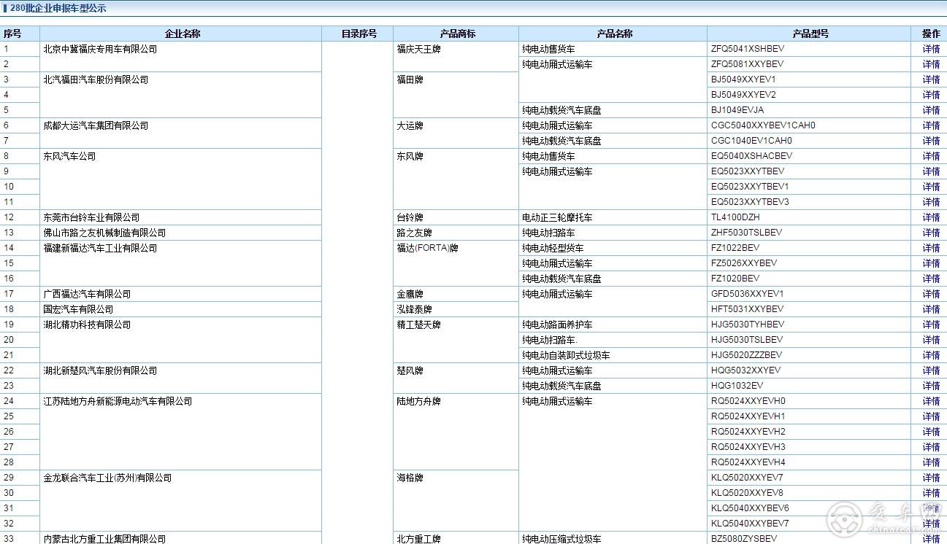This screenshot has height=544, width=947.
Task: Select company 湖北新楚风汽车股份有限公司
Action: click(100, 371)
